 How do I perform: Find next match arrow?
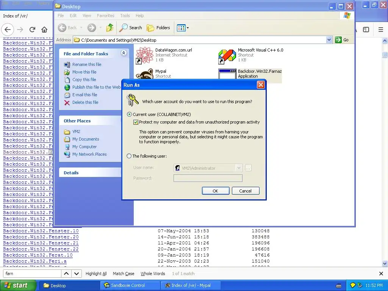tap(77, 274)
